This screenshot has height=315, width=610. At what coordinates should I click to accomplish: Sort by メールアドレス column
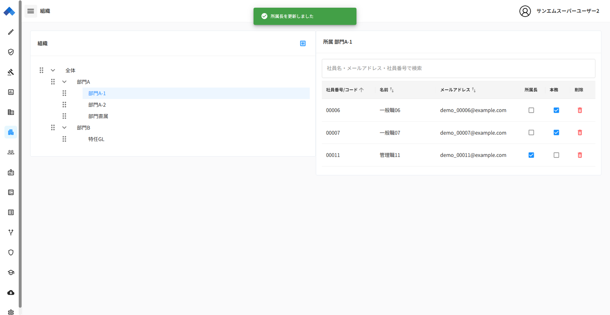458,90
